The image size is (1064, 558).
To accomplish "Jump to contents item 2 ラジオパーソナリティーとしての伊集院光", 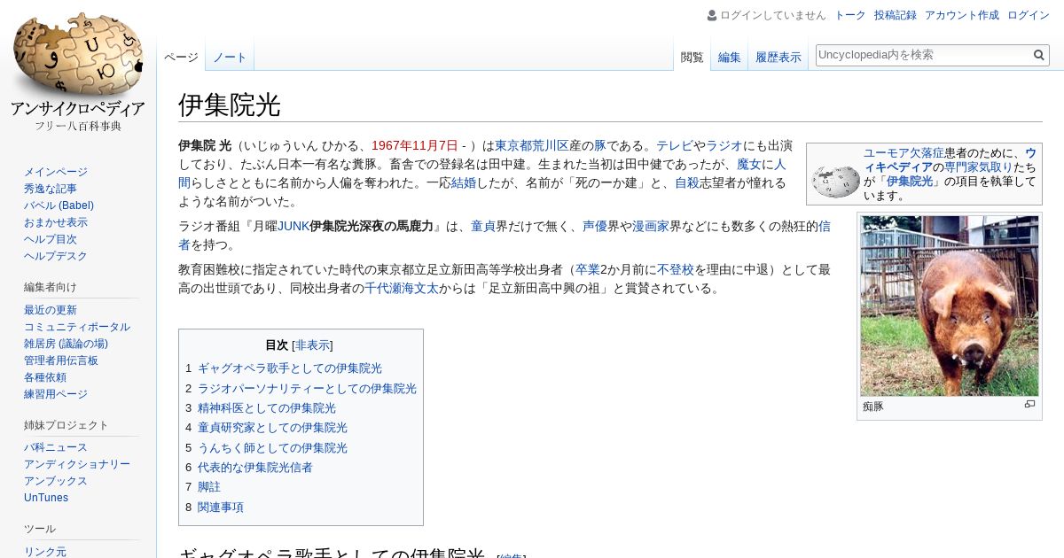I will click(x=301, y=389).
